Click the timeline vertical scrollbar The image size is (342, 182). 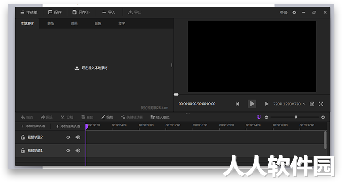click(325, 140)
